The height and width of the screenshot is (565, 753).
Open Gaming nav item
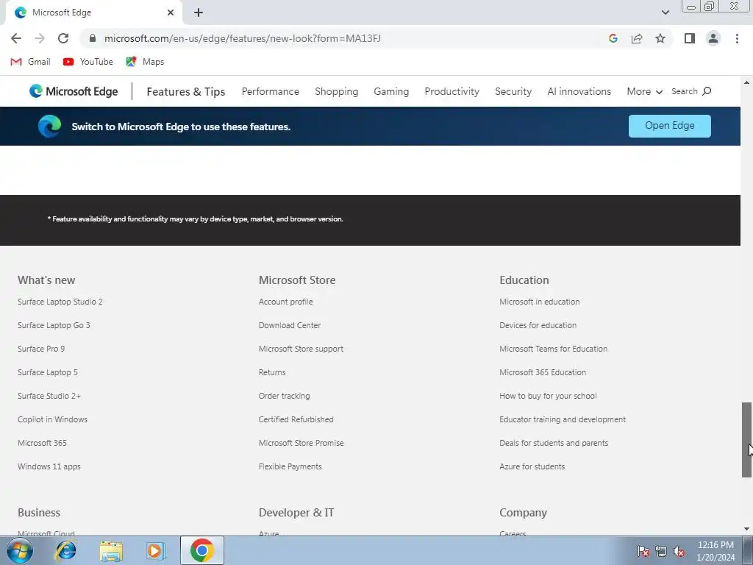click(391, 91)
